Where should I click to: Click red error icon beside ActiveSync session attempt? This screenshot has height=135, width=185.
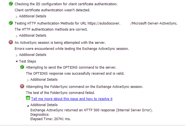[11, 42]
